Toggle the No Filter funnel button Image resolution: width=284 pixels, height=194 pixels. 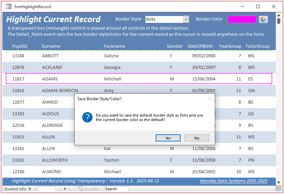[x=88, y=189]
